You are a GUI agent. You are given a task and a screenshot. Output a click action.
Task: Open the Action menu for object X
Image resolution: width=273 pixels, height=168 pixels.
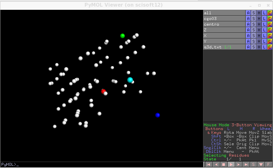coord(248,36)
